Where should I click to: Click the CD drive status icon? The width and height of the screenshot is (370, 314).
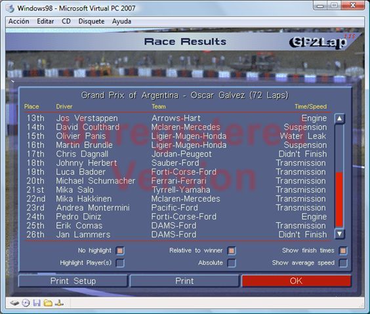(26, 303)
